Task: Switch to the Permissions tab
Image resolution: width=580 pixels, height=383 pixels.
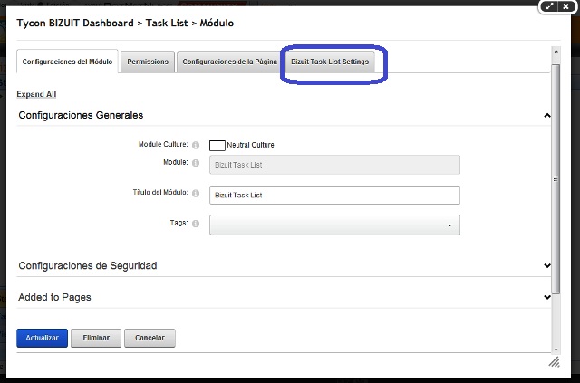Action: [148, 62]
